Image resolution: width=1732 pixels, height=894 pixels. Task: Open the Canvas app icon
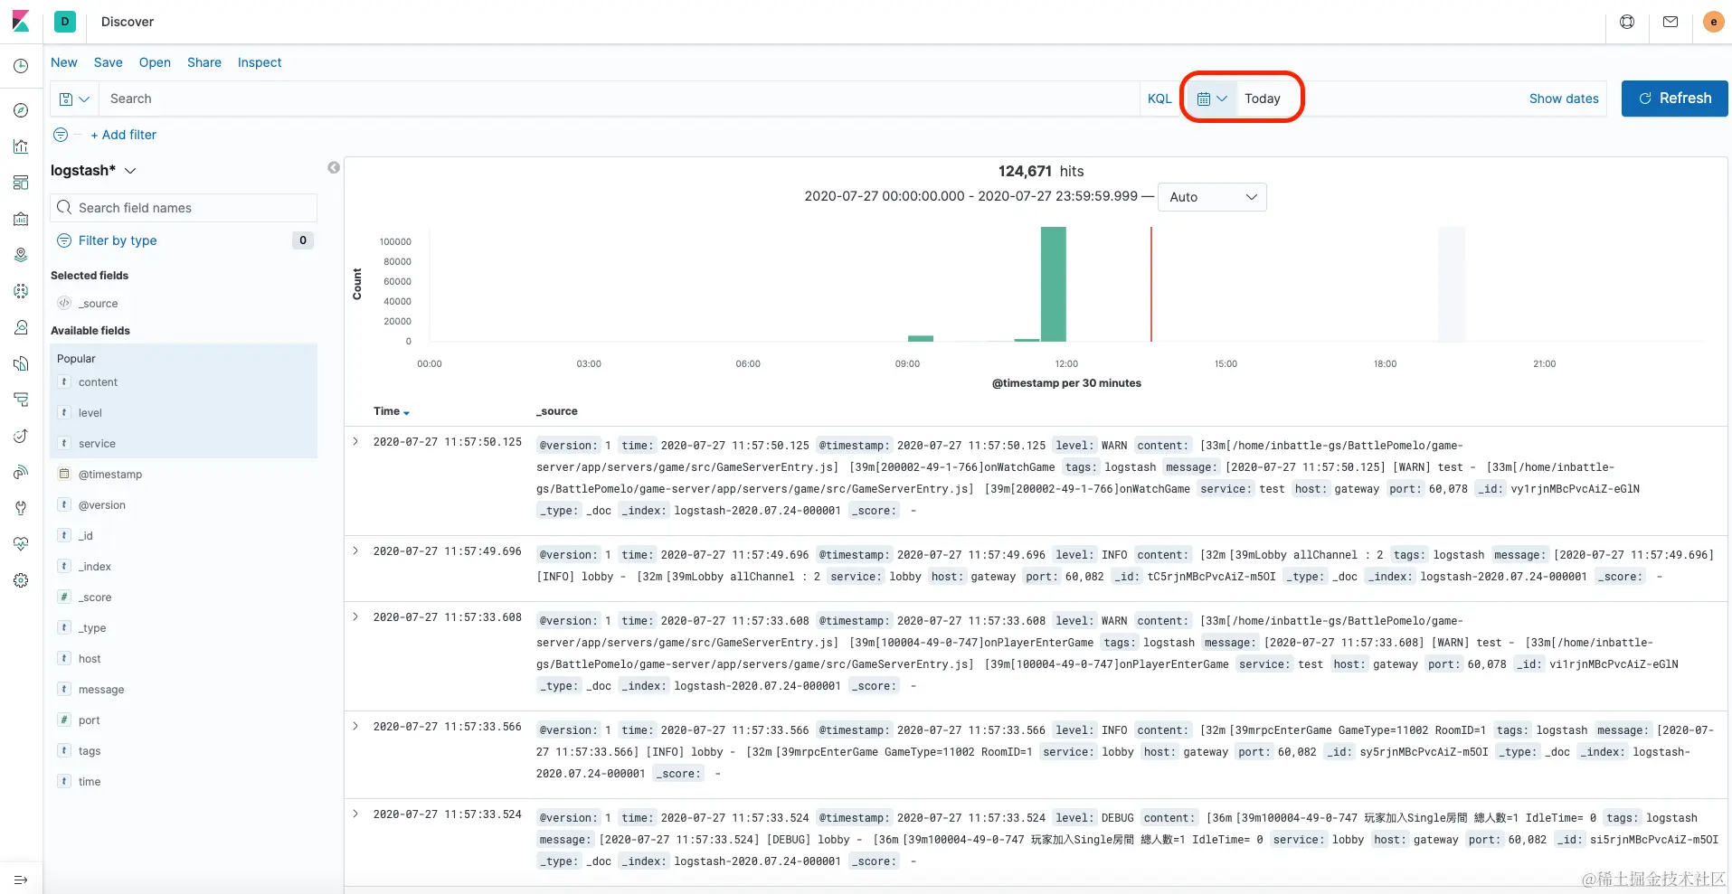[x=21, y=219]
